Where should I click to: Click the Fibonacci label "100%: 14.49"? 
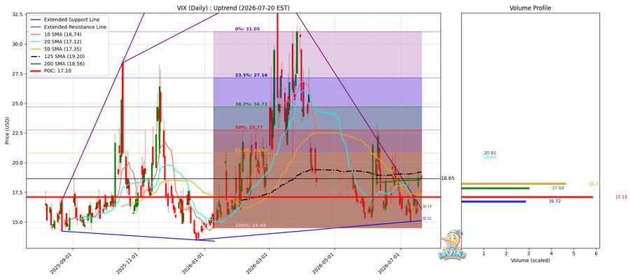tap(251, 225)
